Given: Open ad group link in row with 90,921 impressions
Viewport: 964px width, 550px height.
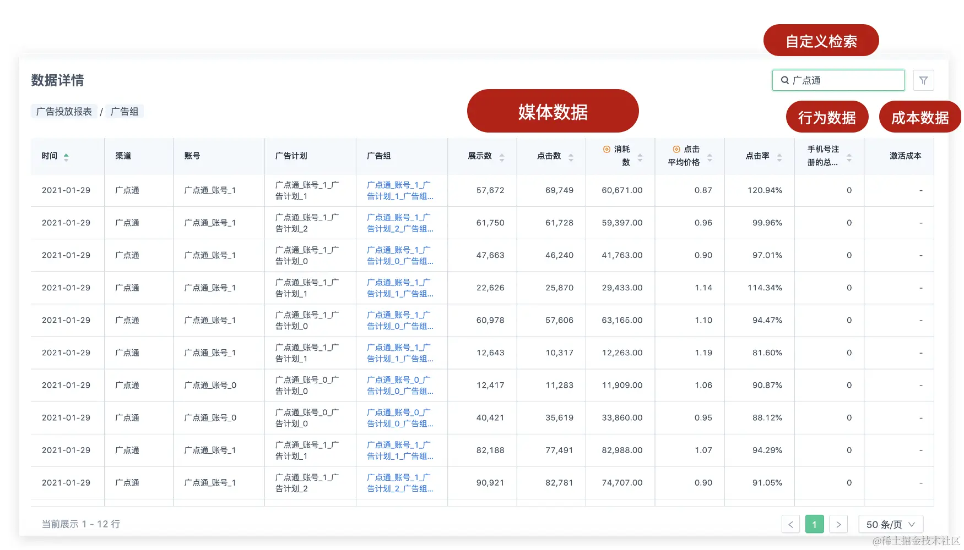Looking at the screenshot, I should [x=400, y=482].
